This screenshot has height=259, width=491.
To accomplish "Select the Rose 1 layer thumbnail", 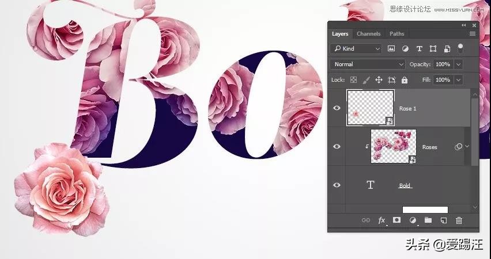I will click(371, 108).
